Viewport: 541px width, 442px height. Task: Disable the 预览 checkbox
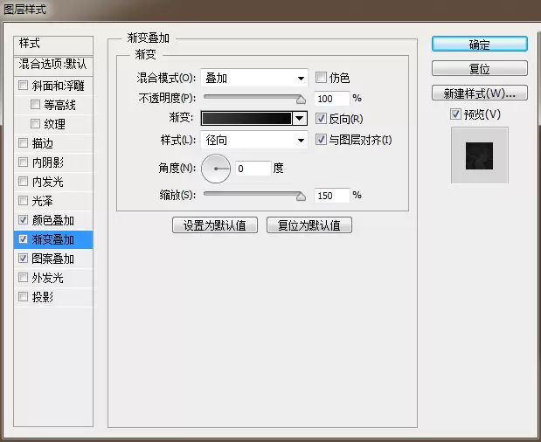pyautogui.click(x=455, y=114)
